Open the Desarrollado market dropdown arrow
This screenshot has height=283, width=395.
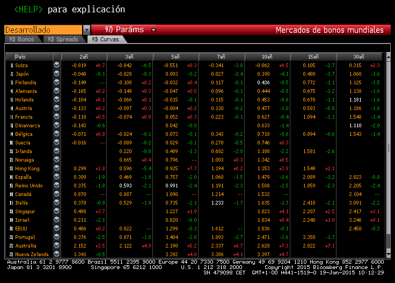click(86, 30)
